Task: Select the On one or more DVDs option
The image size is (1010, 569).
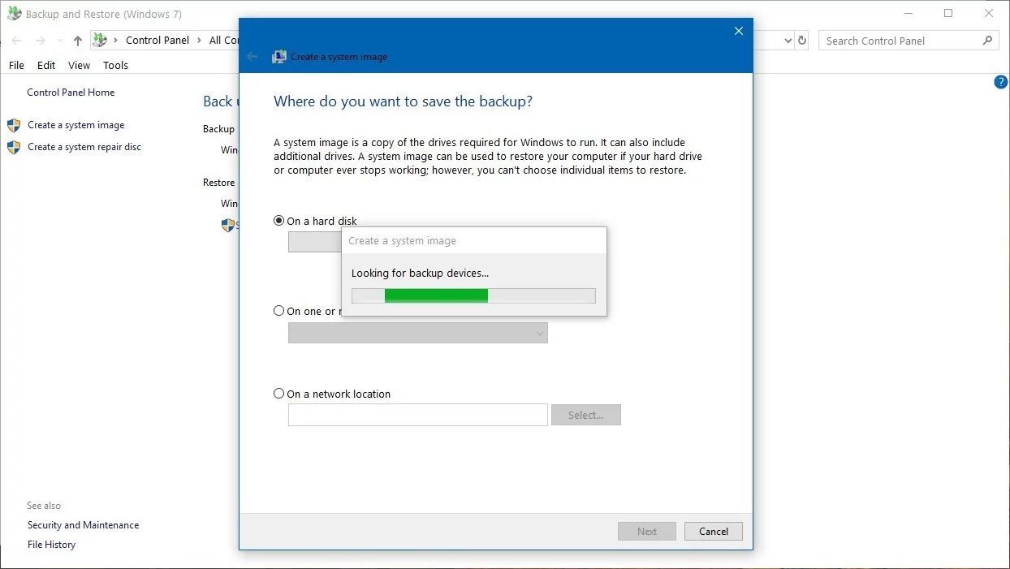Action: pyautogui.click(x=279, y=311)
